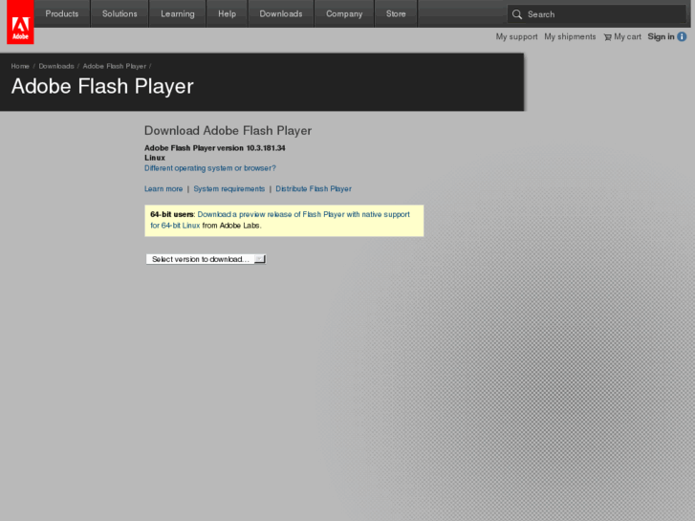Go to My shipments
This screenshot has height=521, width=695.
point(570,36)
